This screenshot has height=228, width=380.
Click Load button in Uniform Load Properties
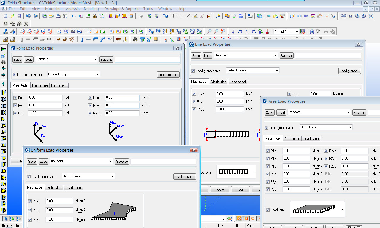pyautogui.click(x=43, y=162)
